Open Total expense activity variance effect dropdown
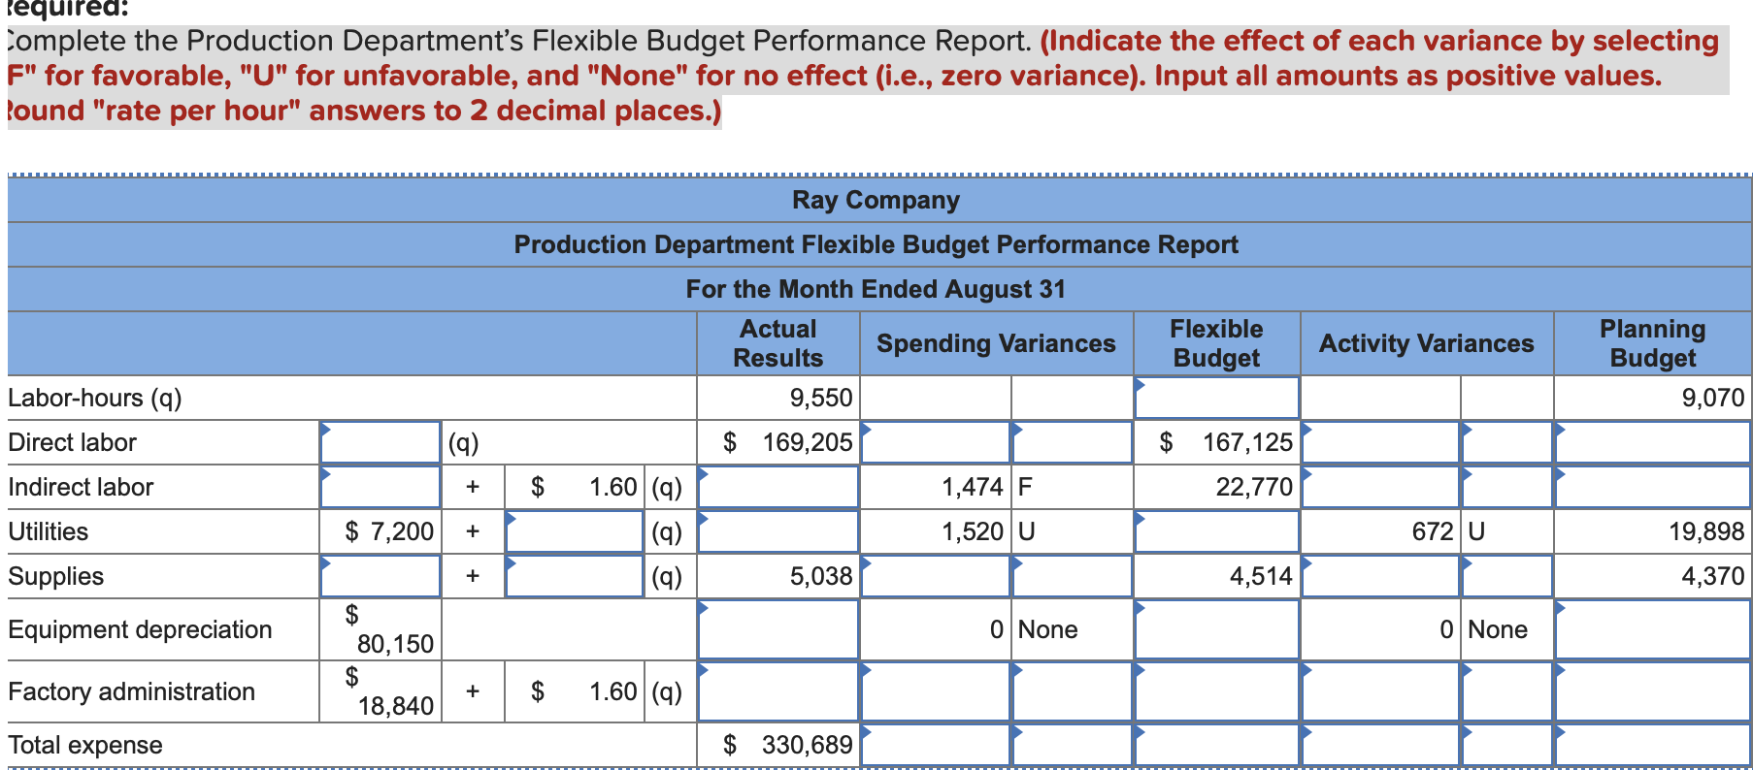This screenshot has height=770, width=1753. (1507, 745)
